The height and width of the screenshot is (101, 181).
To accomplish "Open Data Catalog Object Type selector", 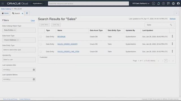I will point(19,30).
